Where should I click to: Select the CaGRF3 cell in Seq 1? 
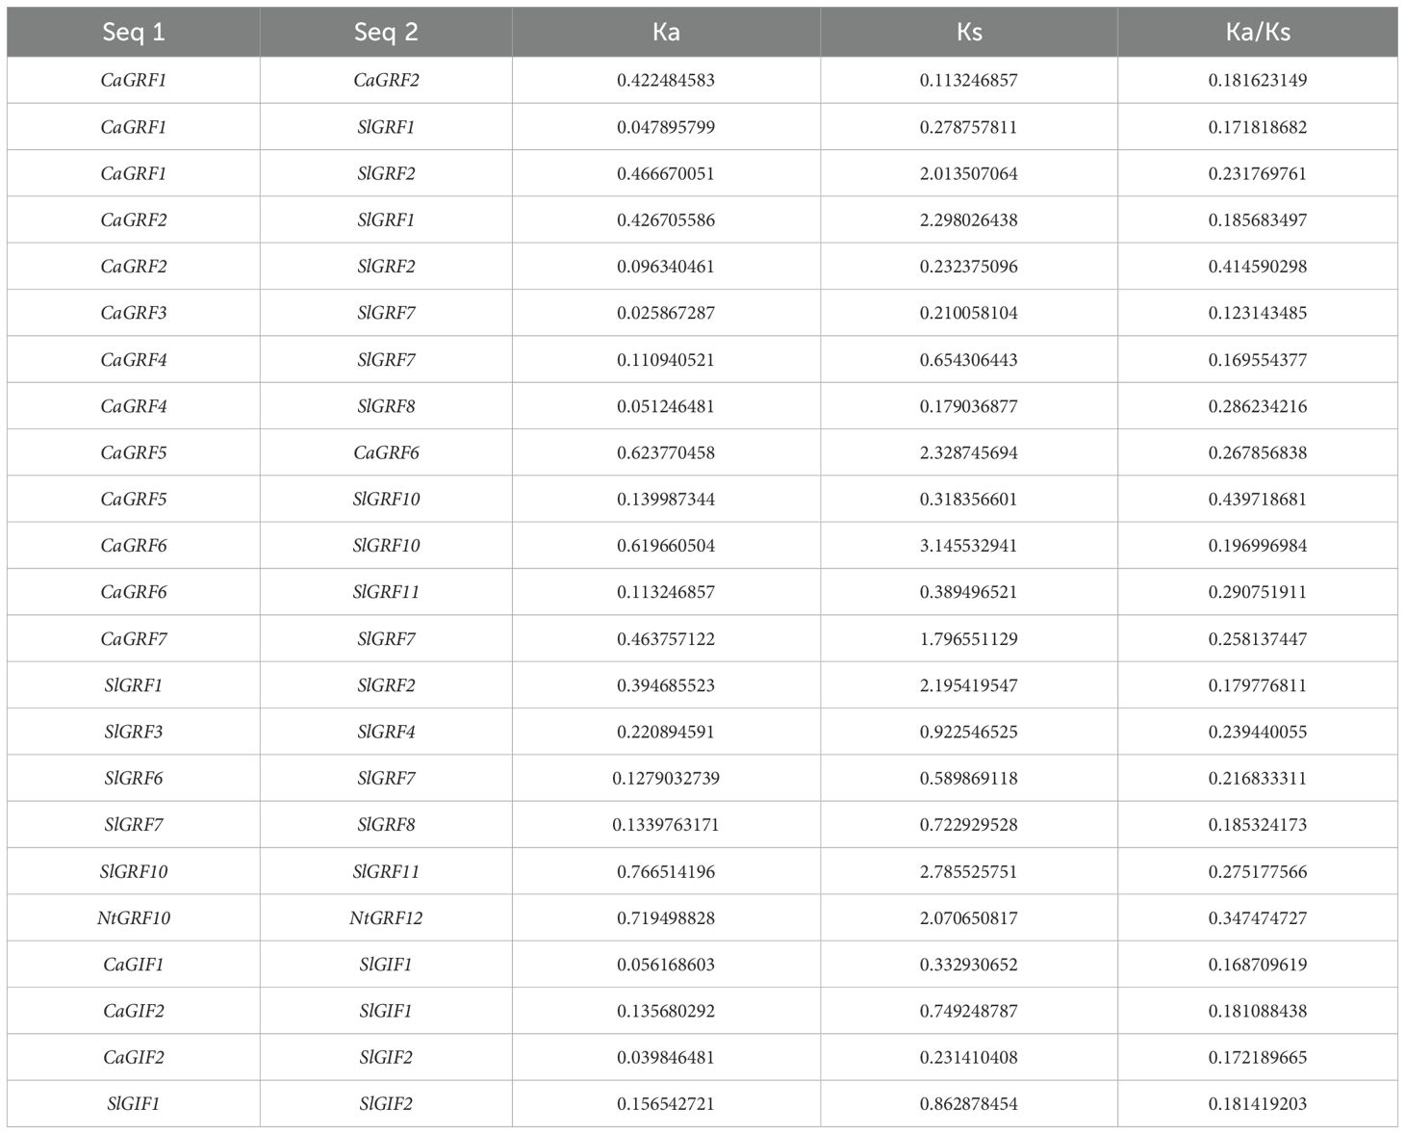134,313
